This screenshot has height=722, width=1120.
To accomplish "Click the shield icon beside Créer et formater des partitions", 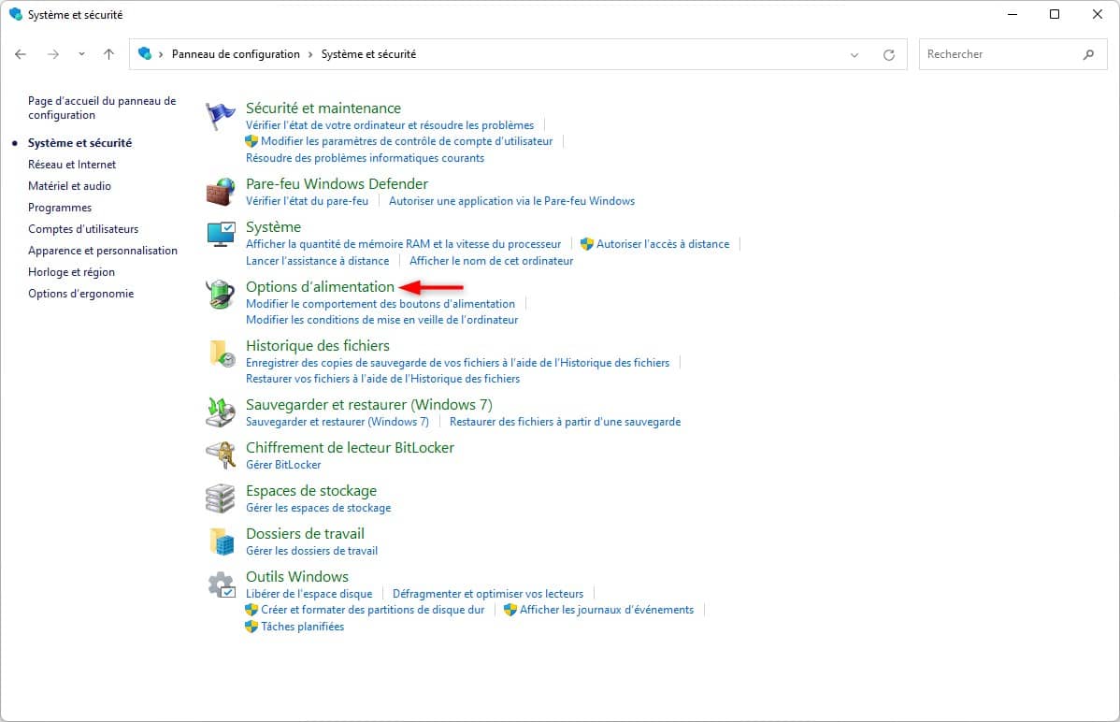I will 251,610.
